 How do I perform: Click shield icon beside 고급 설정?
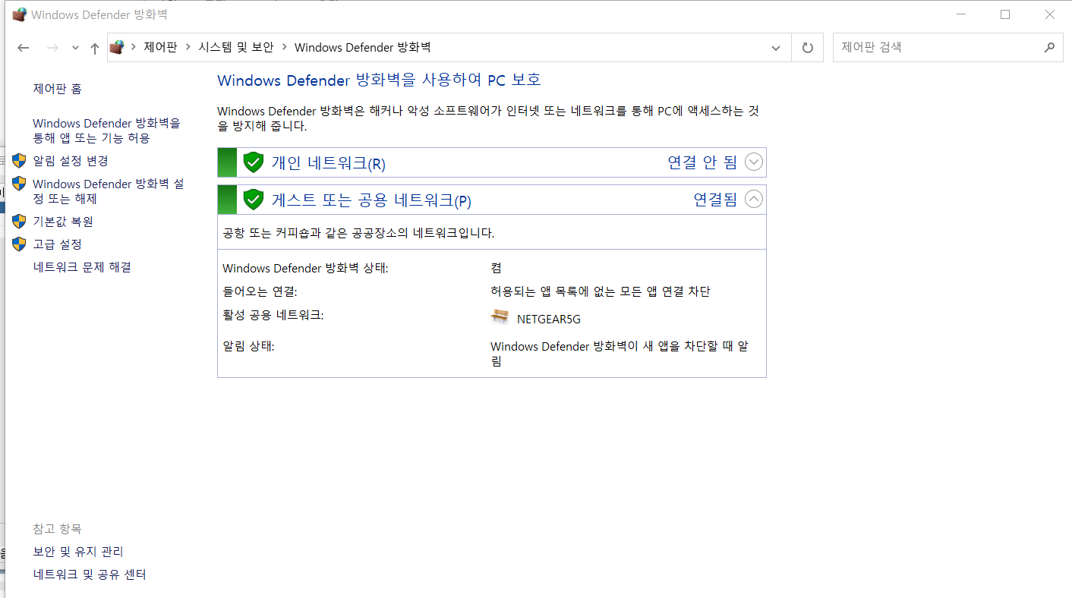(x=19, y=244)
